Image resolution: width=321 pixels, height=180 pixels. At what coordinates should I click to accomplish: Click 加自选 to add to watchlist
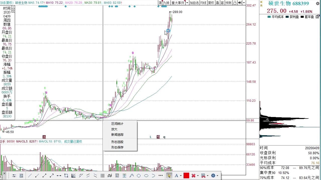pyautogui.click(x=194, y=3)
